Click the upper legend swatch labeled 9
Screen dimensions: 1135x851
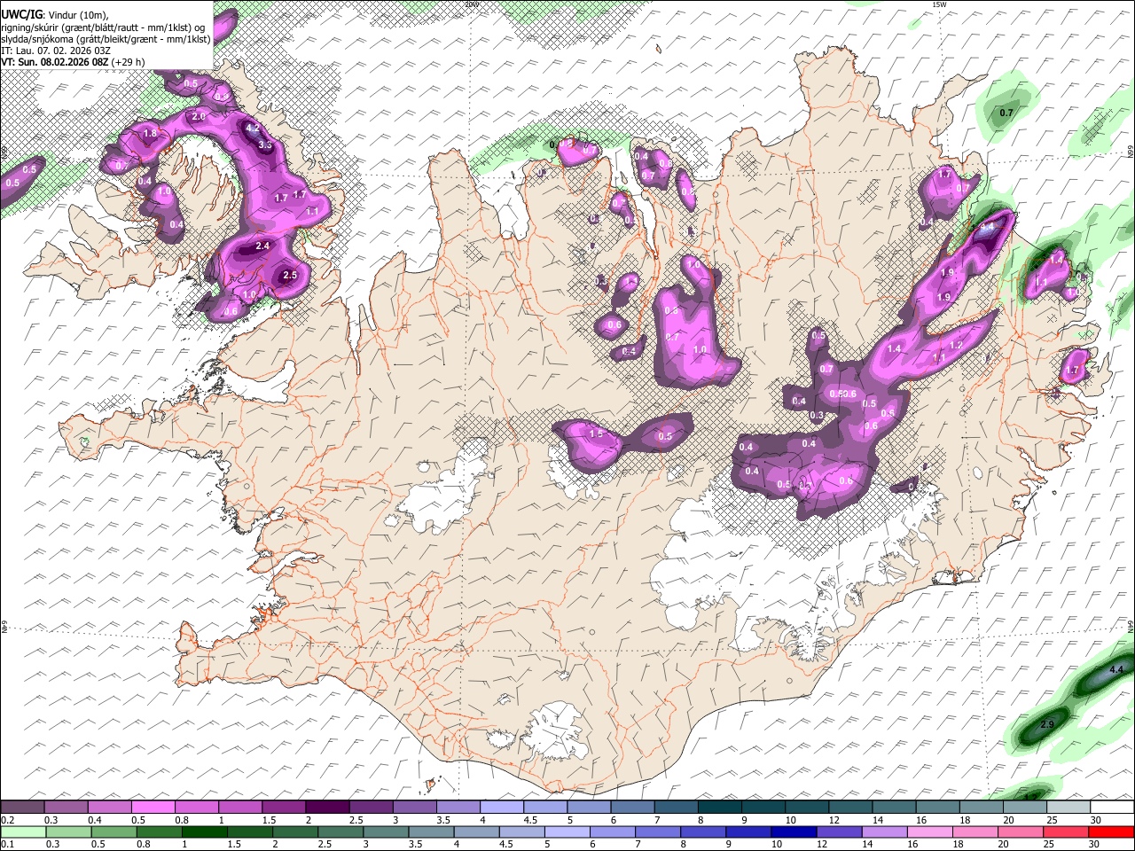762,808
